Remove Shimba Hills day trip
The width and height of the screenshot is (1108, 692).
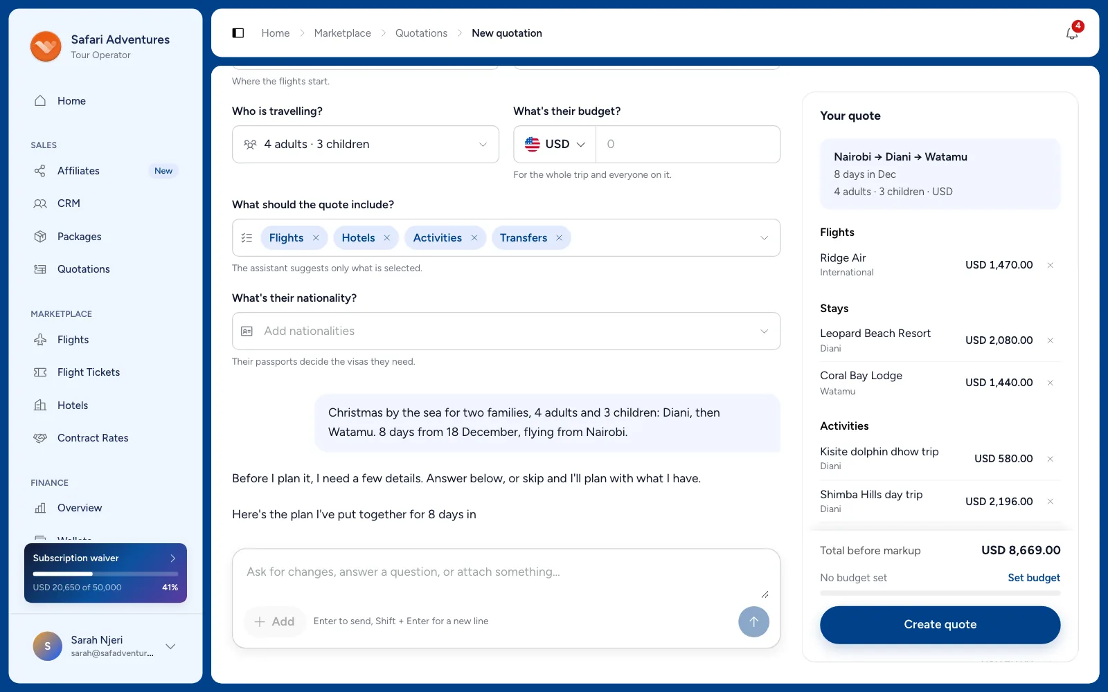coord(1051,502)
